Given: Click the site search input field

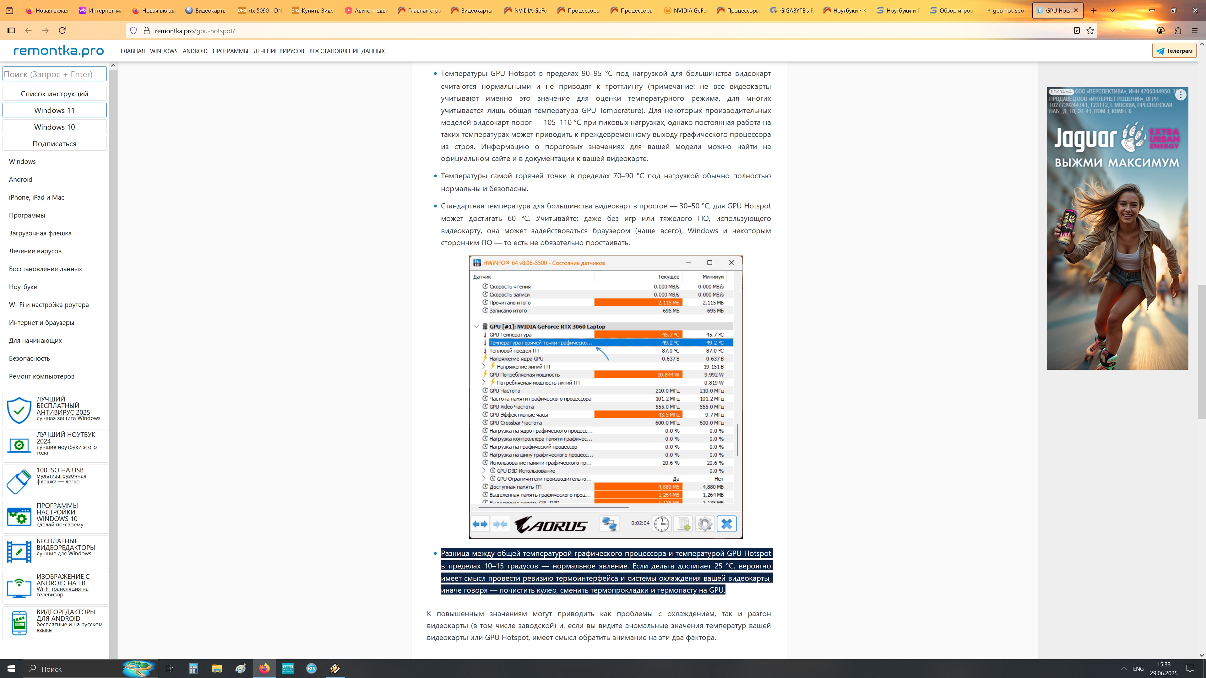Looking at the screenshot, I should point(54,74).
